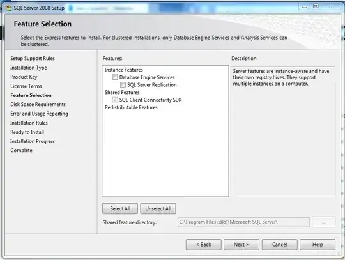Proceed with the Next > button
The image size is (345, 260).
click(241, 245)
